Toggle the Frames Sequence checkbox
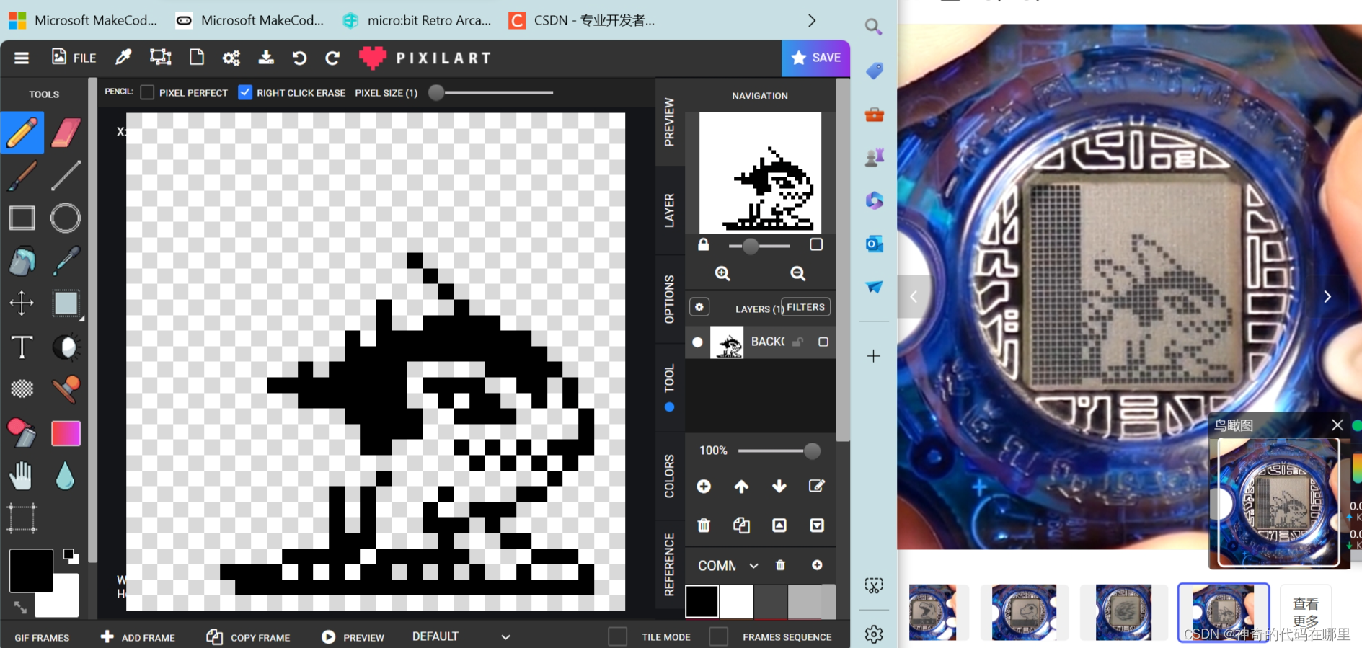Image resolution: width=1362 pixels, height=648 pixels. (718, 636)
